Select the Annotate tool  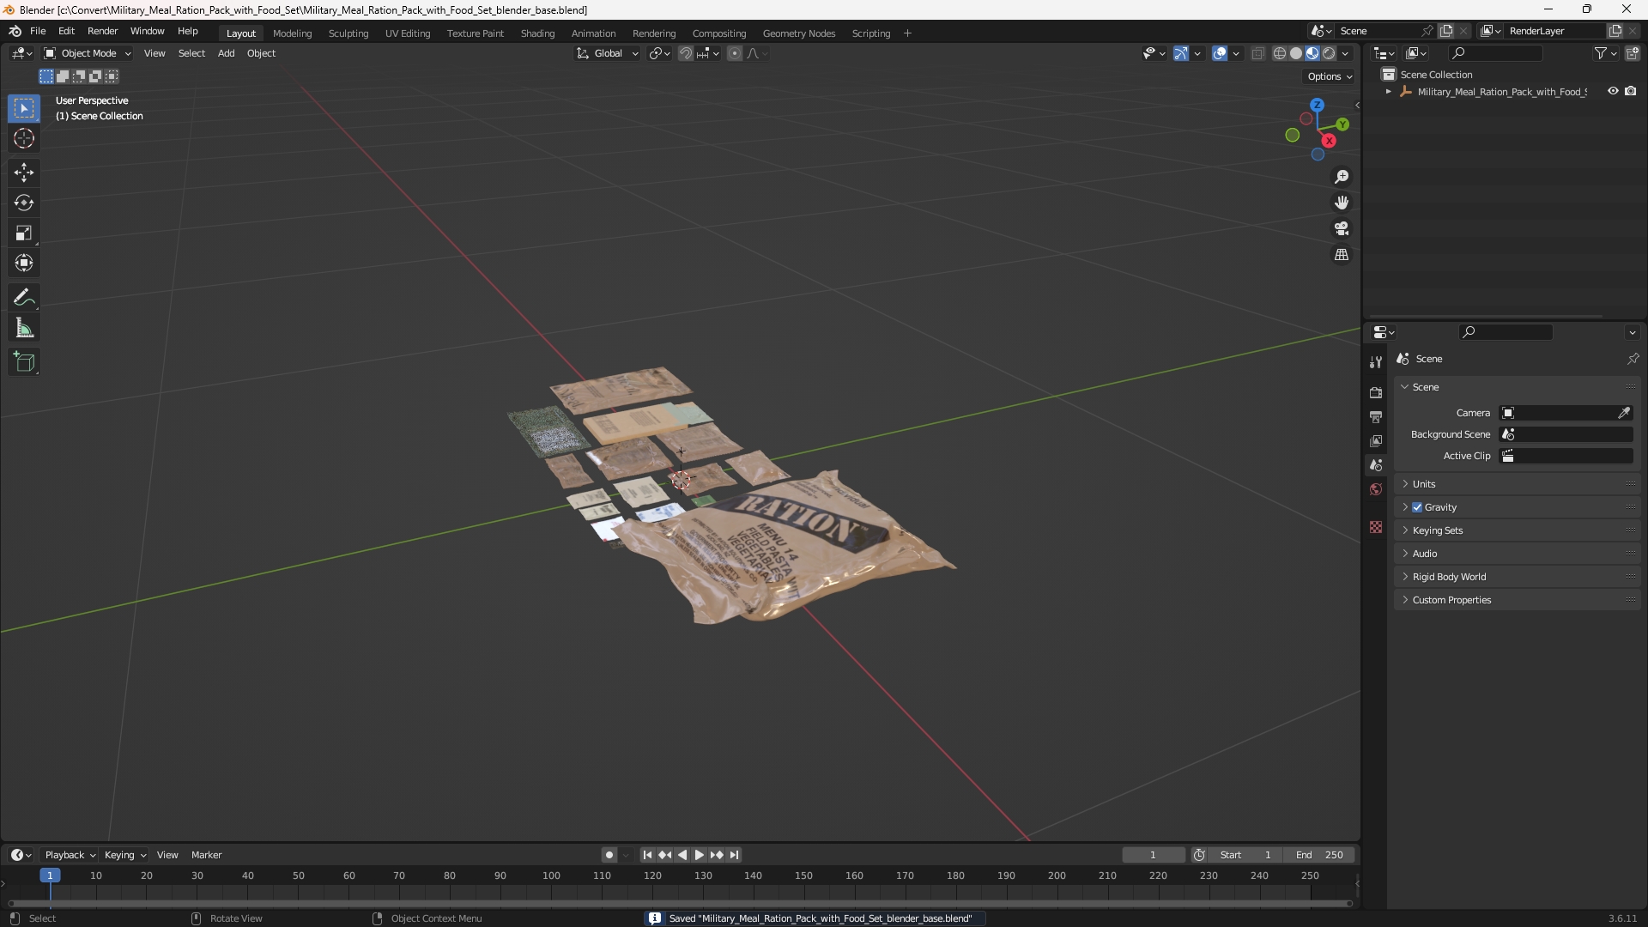pyautogui.click(x=24, y=298)
